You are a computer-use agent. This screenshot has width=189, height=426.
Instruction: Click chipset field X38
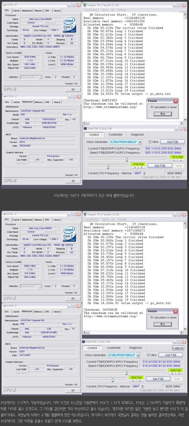click(x=49, y=328)
